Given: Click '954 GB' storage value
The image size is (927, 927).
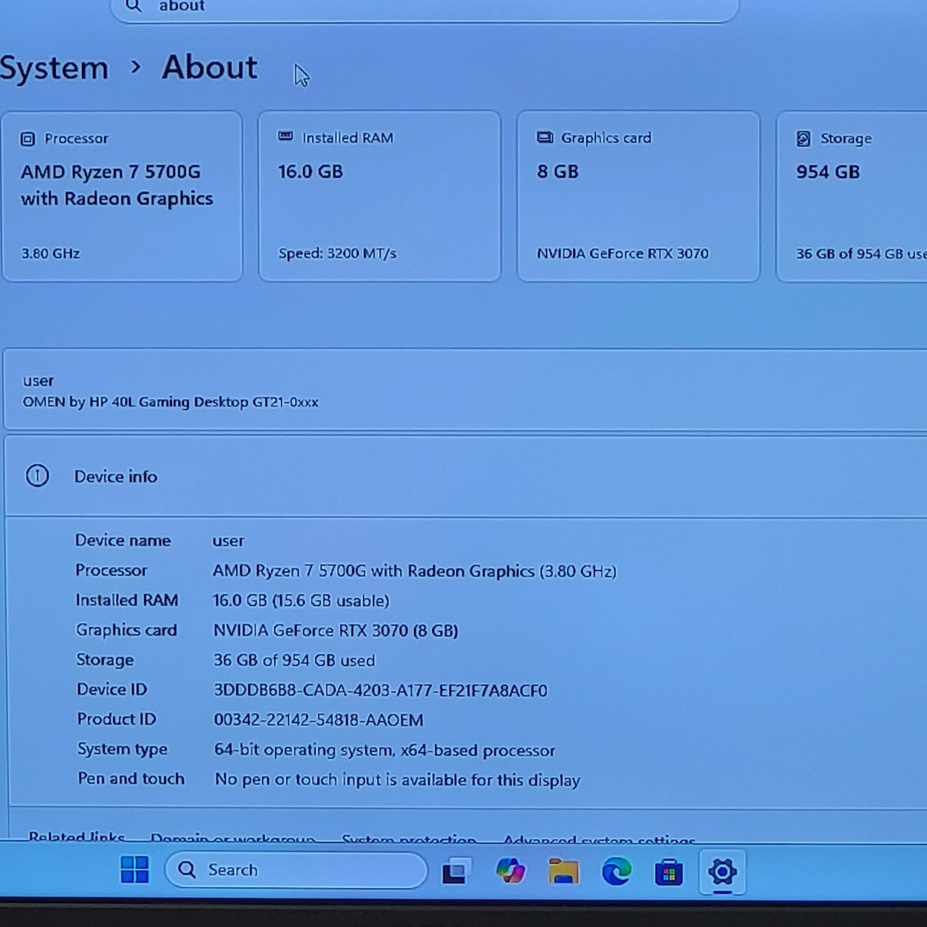Looking at the screenshot, I should pyautogui.click(x=828, y=172).
